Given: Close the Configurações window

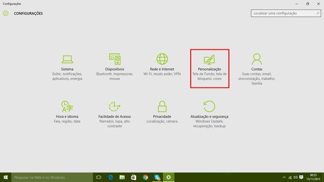Looking at the screenshot, I should tap(318, 4).
